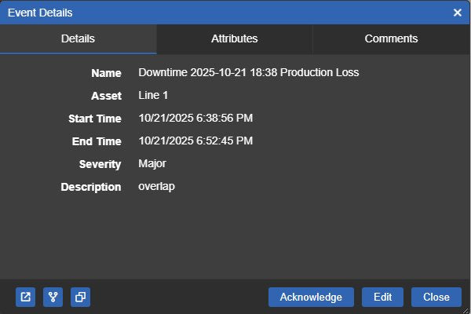Viewport: 471px width, 314px height.
Task: Click the duplicate event icon
Action: click(81, 298)
